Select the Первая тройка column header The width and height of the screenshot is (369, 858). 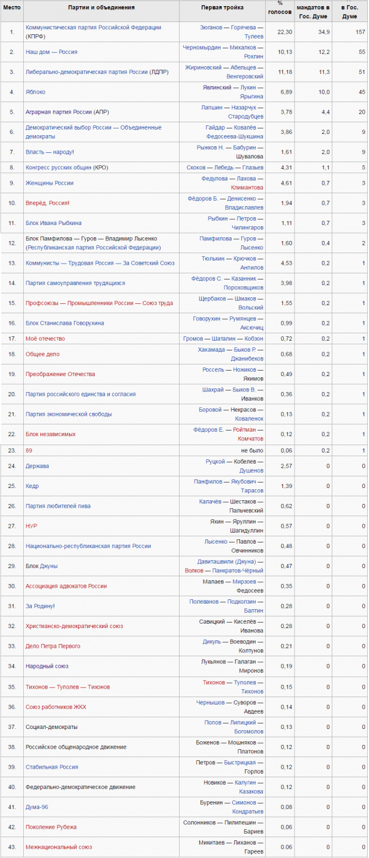coord(222,7)
